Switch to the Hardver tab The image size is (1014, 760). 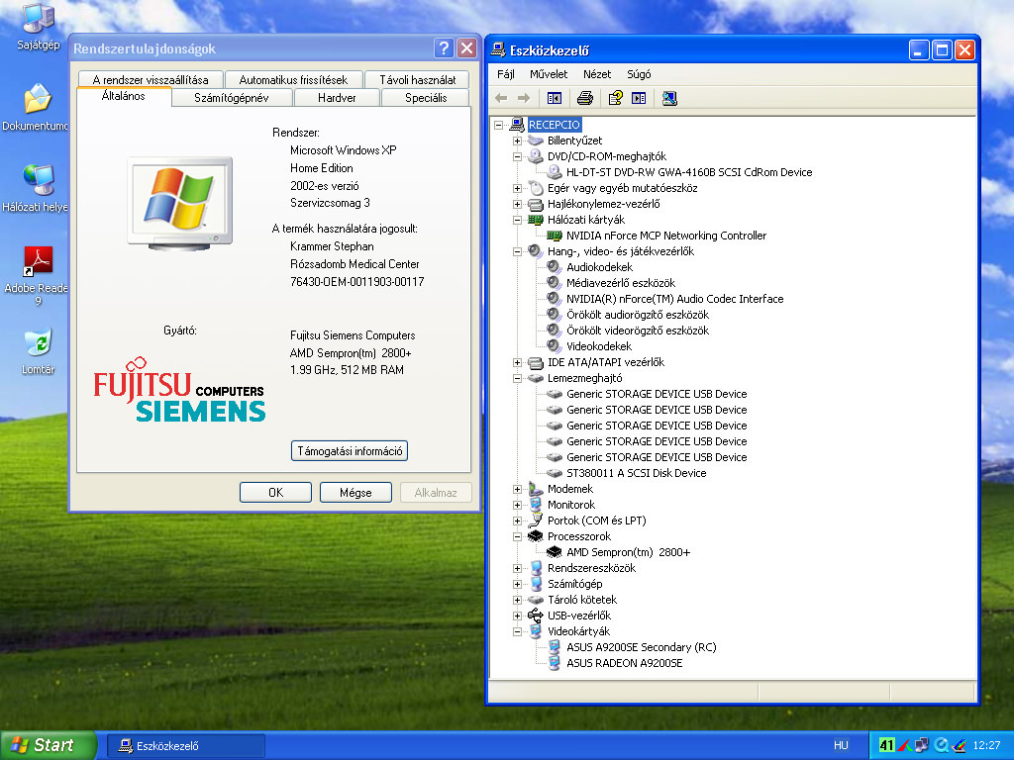[x=337, y=98]
